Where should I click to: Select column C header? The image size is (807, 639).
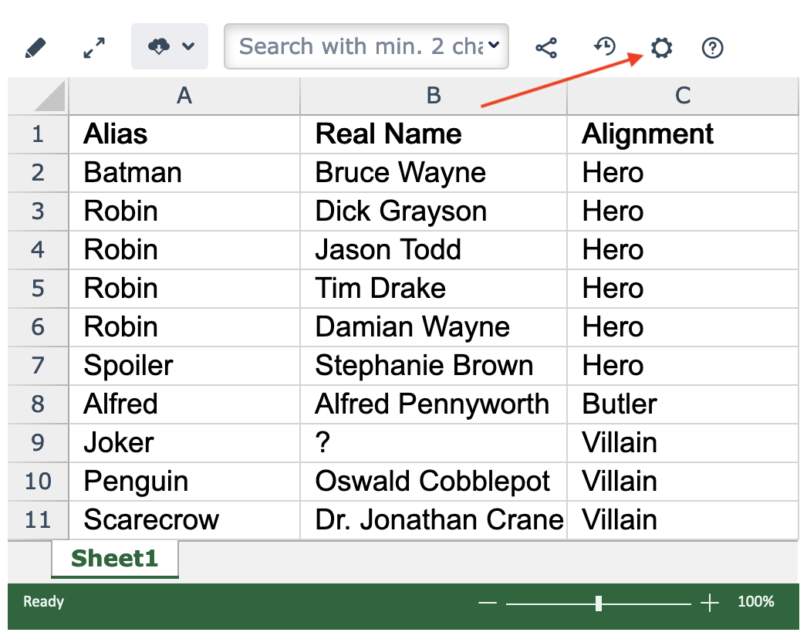tap(683, 96)
